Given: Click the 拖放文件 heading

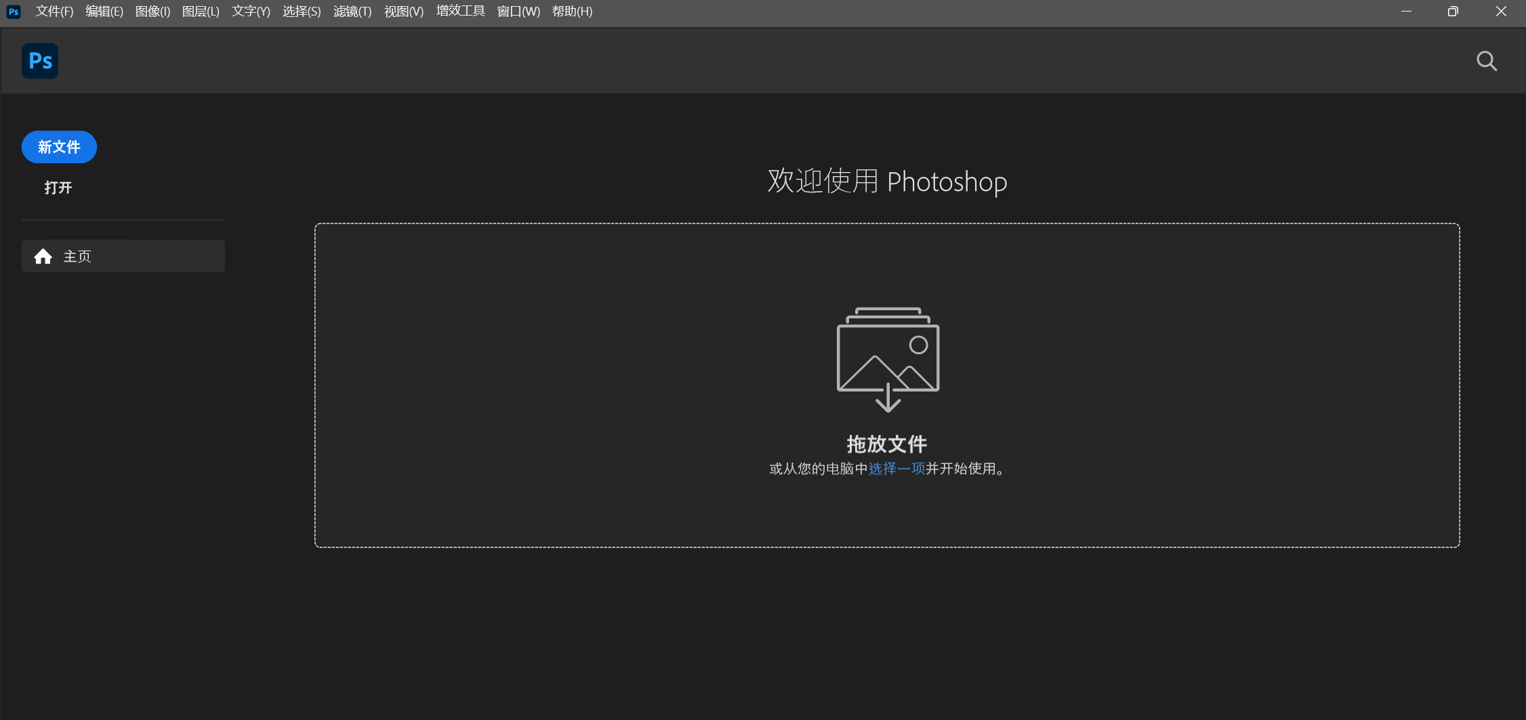Looking at the screenshot, I should (x=887, y=444).
